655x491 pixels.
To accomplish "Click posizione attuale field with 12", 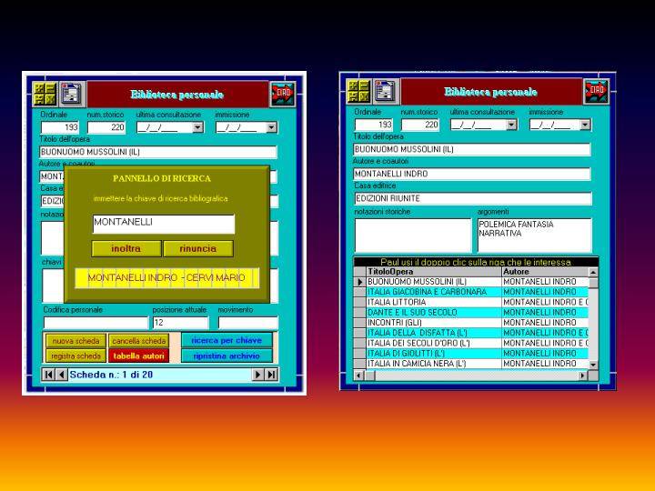I will pyautogui.click(x=180, y=322).
